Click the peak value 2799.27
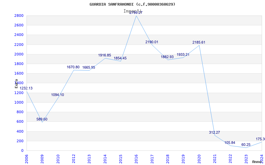Viewport: 265px width, 165px height. pyautogui.click(x=136, y=13)
